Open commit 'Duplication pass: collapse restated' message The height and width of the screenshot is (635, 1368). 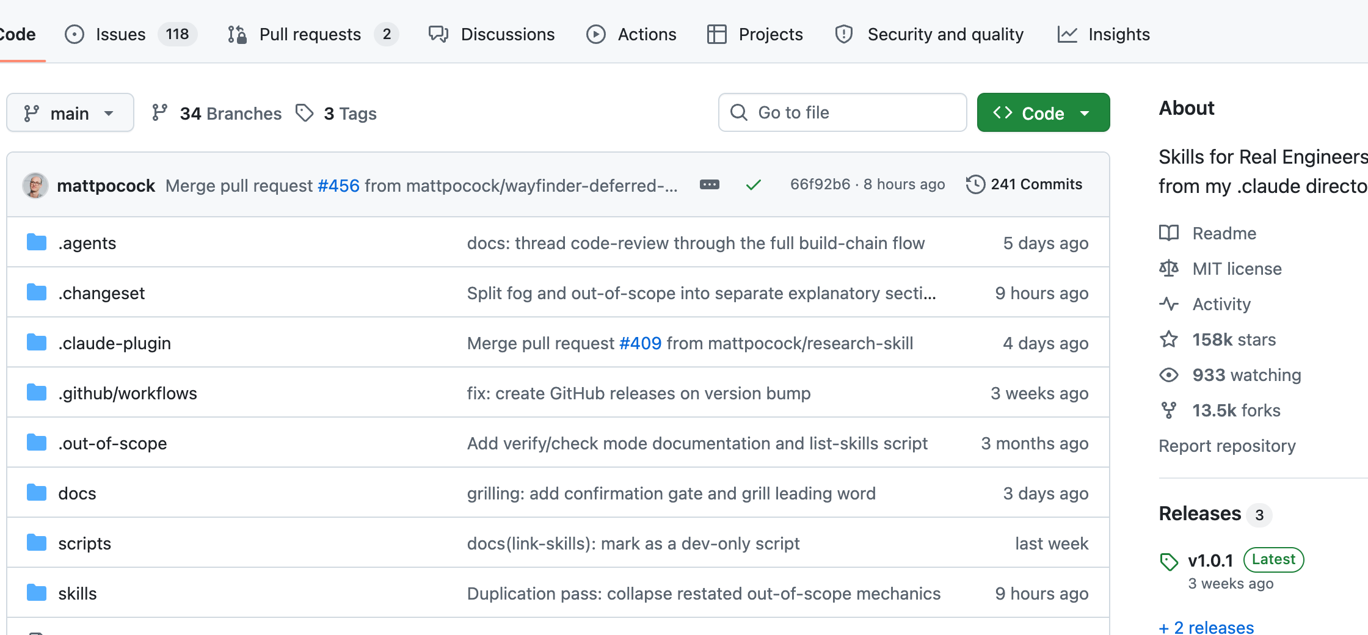click(x=704, y=593)
